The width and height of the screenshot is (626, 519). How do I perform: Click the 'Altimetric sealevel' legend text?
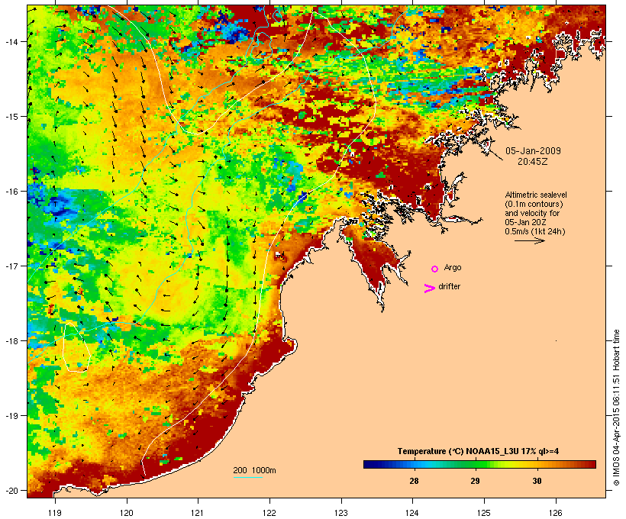click(x=536, y=195)
